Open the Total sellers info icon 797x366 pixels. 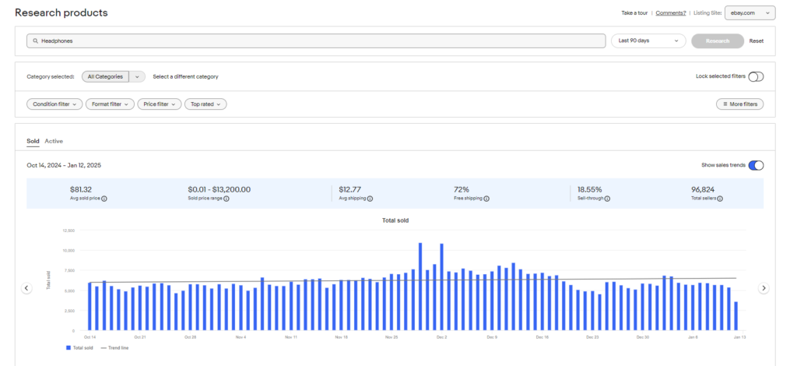pyautogui.click(x=720, y=199)
